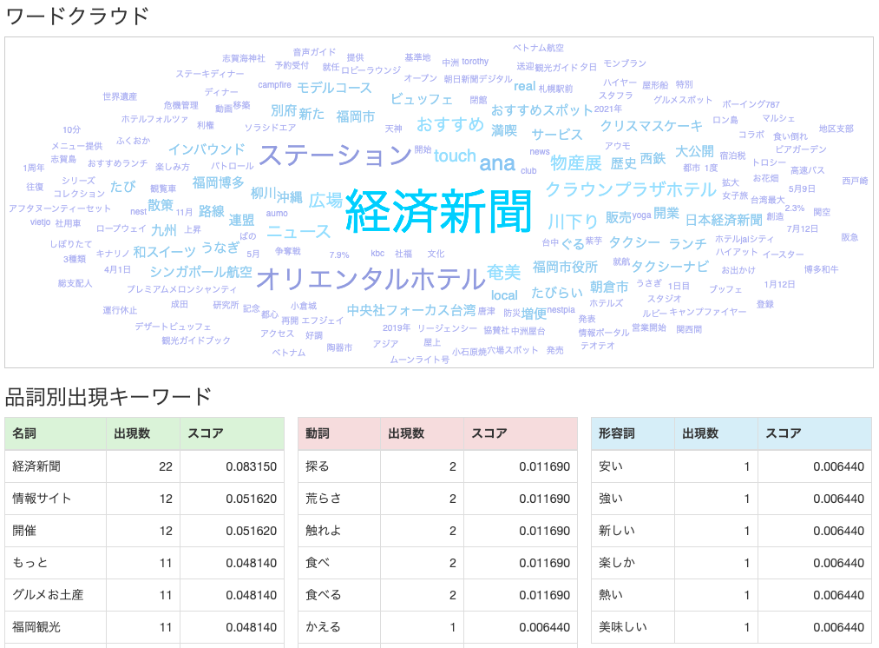This screenshot has height=648, width=879.
Task: Click 中央社フォーカス台湾 in the word cloud
Action: coord(411,310)
